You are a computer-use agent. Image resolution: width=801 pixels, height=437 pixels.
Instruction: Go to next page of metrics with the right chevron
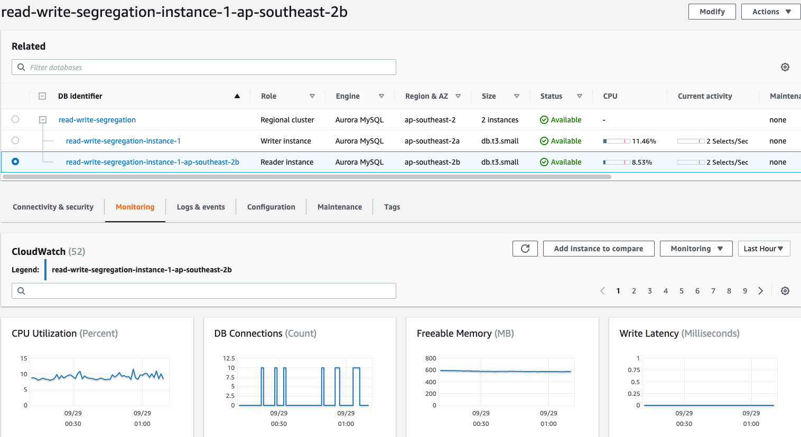pyautogui.click(x=760, y=290)
